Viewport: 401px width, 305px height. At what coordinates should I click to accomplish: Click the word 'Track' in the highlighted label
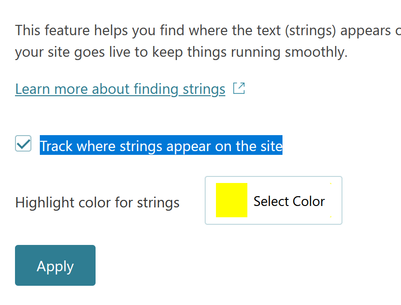pyautogui.click(x=56, y=146)
